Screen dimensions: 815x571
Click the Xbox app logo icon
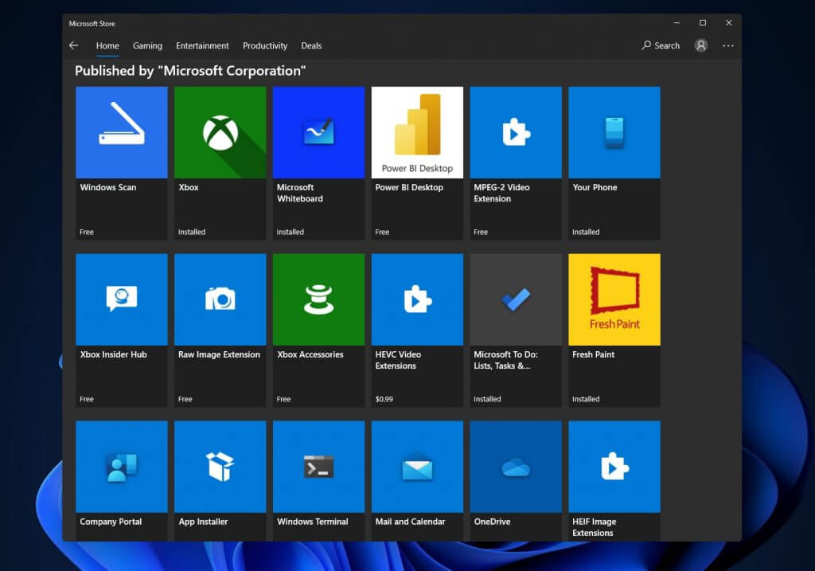tap(220, 133)
